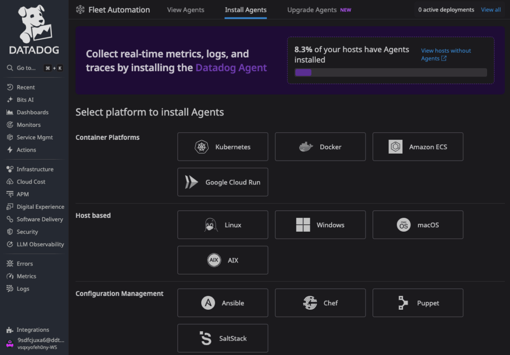The image size is (510, 355).
Task: Open the Bits AI sparkle icon
Action: [10, 100]
